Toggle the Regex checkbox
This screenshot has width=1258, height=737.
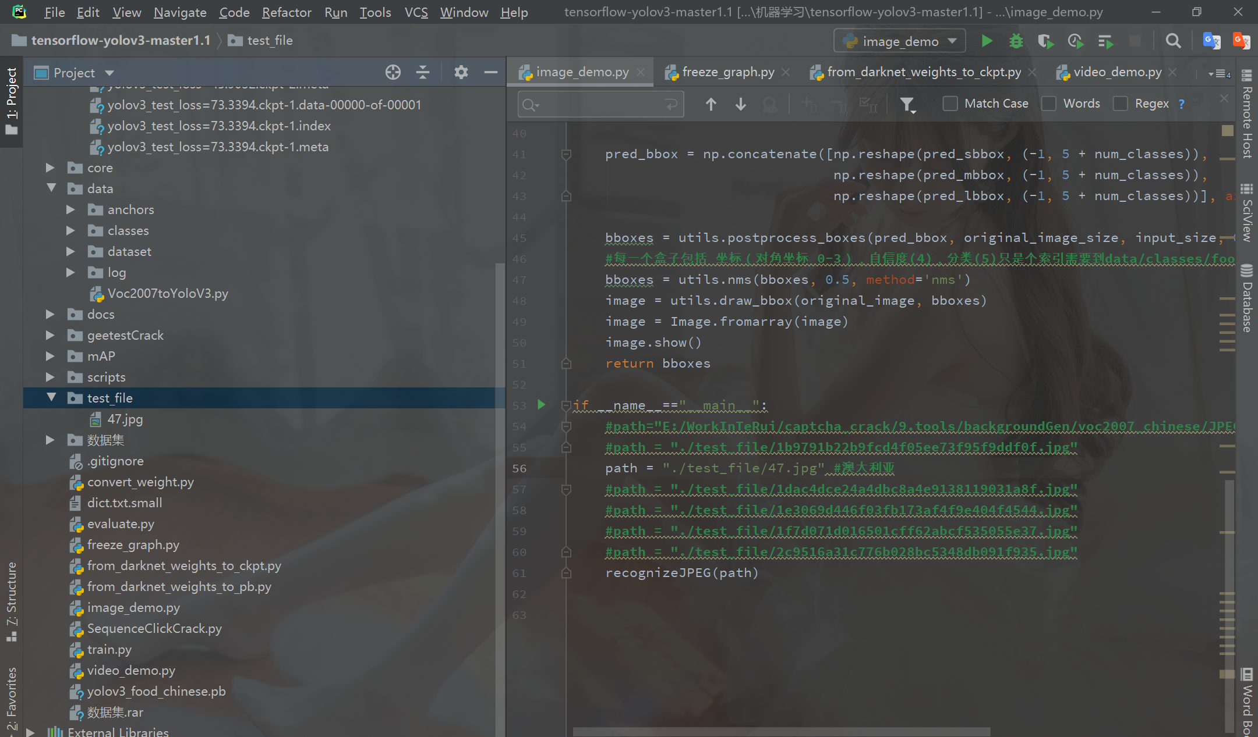coord(1120,104)
